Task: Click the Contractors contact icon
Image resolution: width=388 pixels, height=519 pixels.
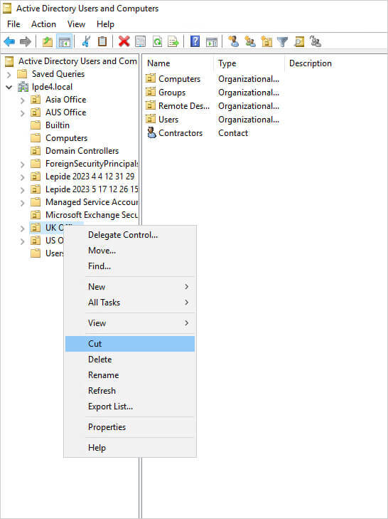Action: 151,132
